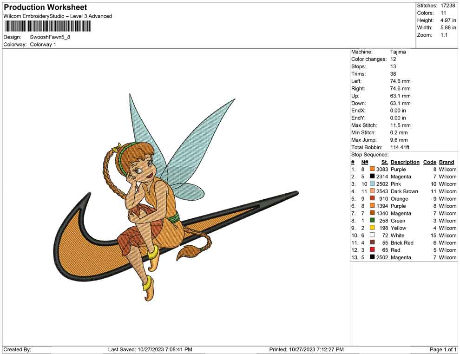Click the St. column header
This screenshot has width=460, height=354.
(x=385, y=162)
